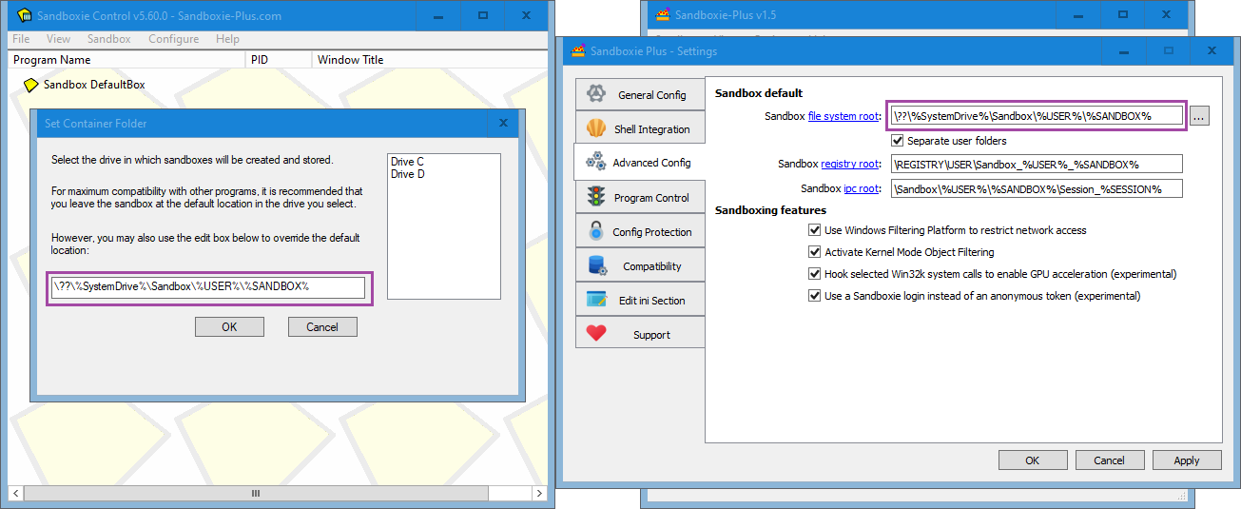Toggle the Sandboxie login token checkbox
The image size is (1241, 509).
(814, 296)
